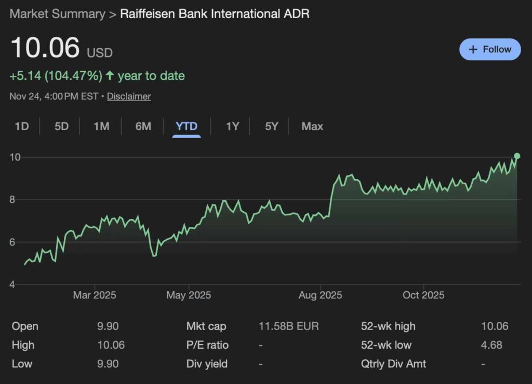Image resolution: width=532 pixels, height=384 pixels.
Task: Select the Max range tab
Action: (x=312, y=126)
